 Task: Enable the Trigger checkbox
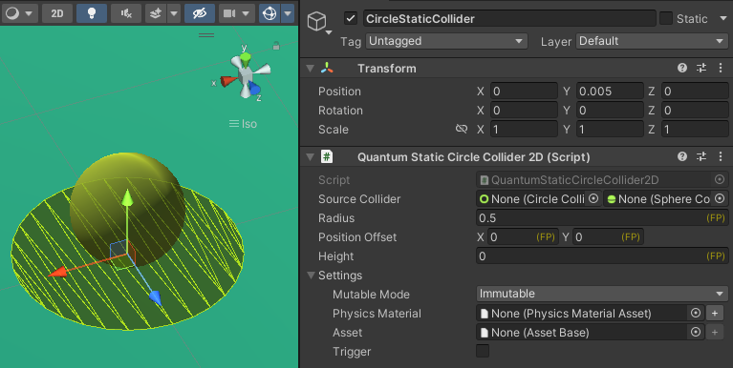pyautogui.click(x=483, y=351)
